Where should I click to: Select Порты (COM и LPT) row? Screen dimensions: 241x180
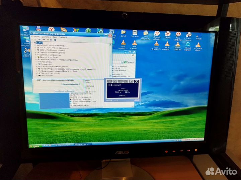[x=49, y=73]
